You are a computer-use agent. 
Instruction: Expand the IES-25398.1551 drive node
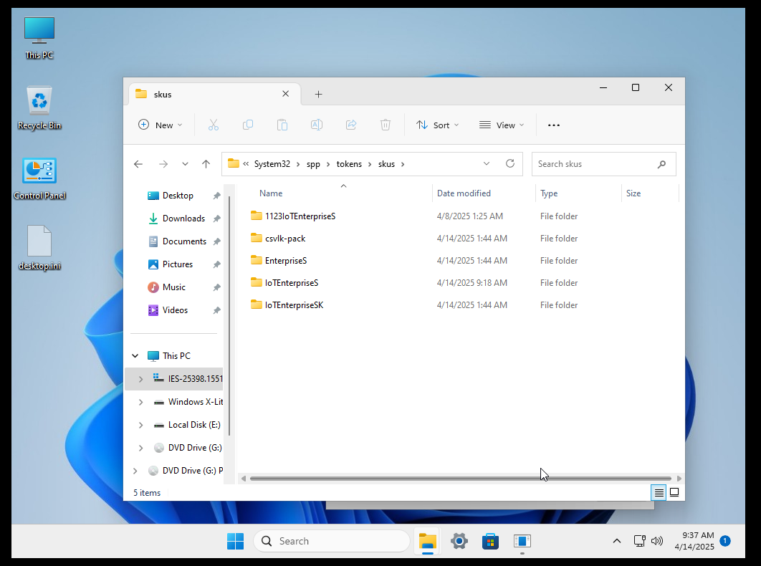click(140, 379)
